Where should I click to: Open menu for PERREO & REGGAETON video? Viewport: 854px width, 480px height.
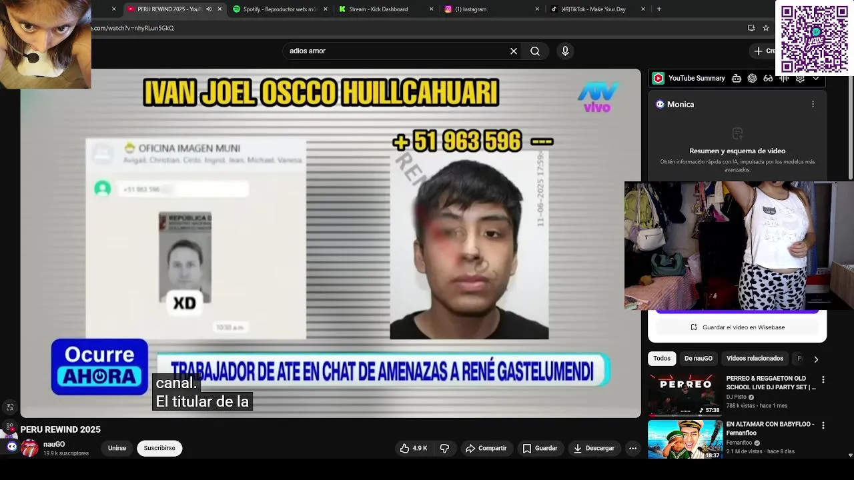(823, 380)
